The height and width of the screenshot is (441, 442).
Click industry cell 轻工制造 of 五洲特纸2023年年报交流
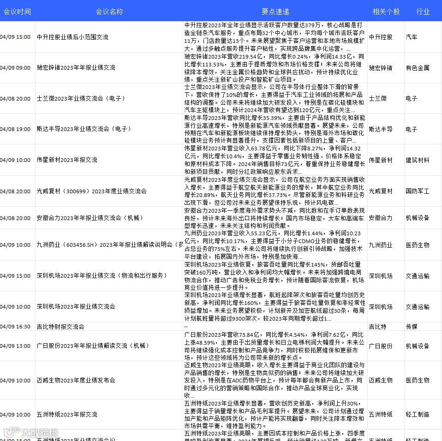pyautogui.click(x=418, y=414)
